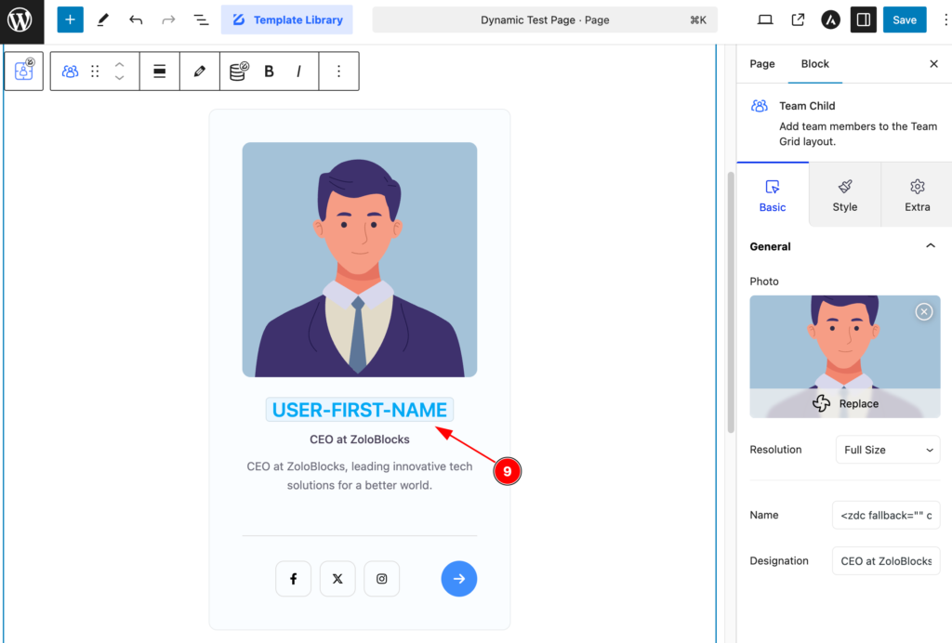
Task: Toggle the settings sidebar panel
Action: pyautogui.click(x=864, y=20)
